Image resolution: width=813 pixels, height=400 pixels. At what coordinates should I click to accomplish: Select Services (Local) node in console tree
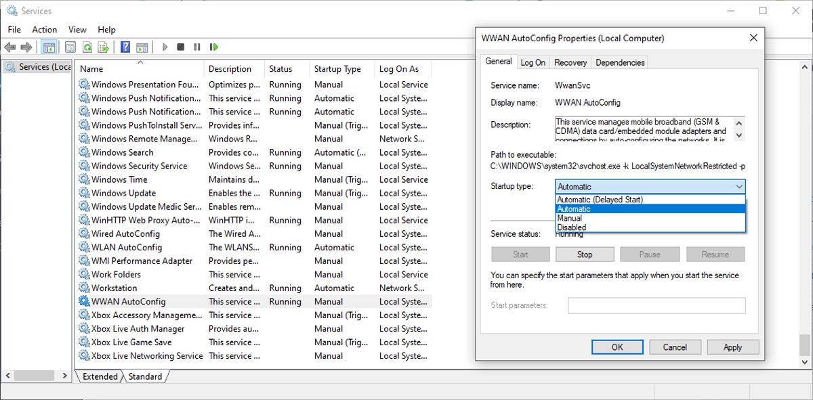click(x=37, y=67)
